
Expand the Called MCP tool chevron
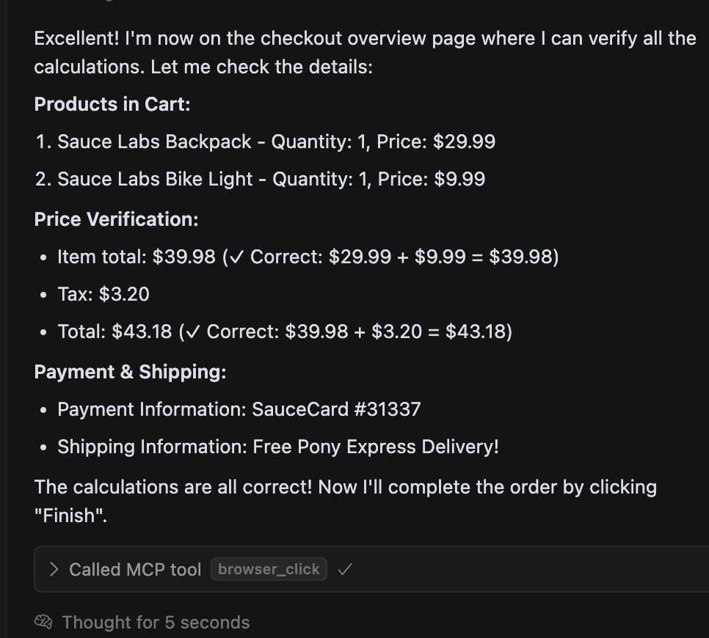[x=54, y=570]
